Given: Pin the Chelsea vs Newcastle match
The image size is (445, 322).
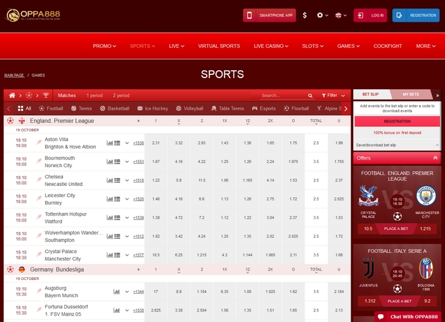Looking at the screenshot, I should pos(39,180).
